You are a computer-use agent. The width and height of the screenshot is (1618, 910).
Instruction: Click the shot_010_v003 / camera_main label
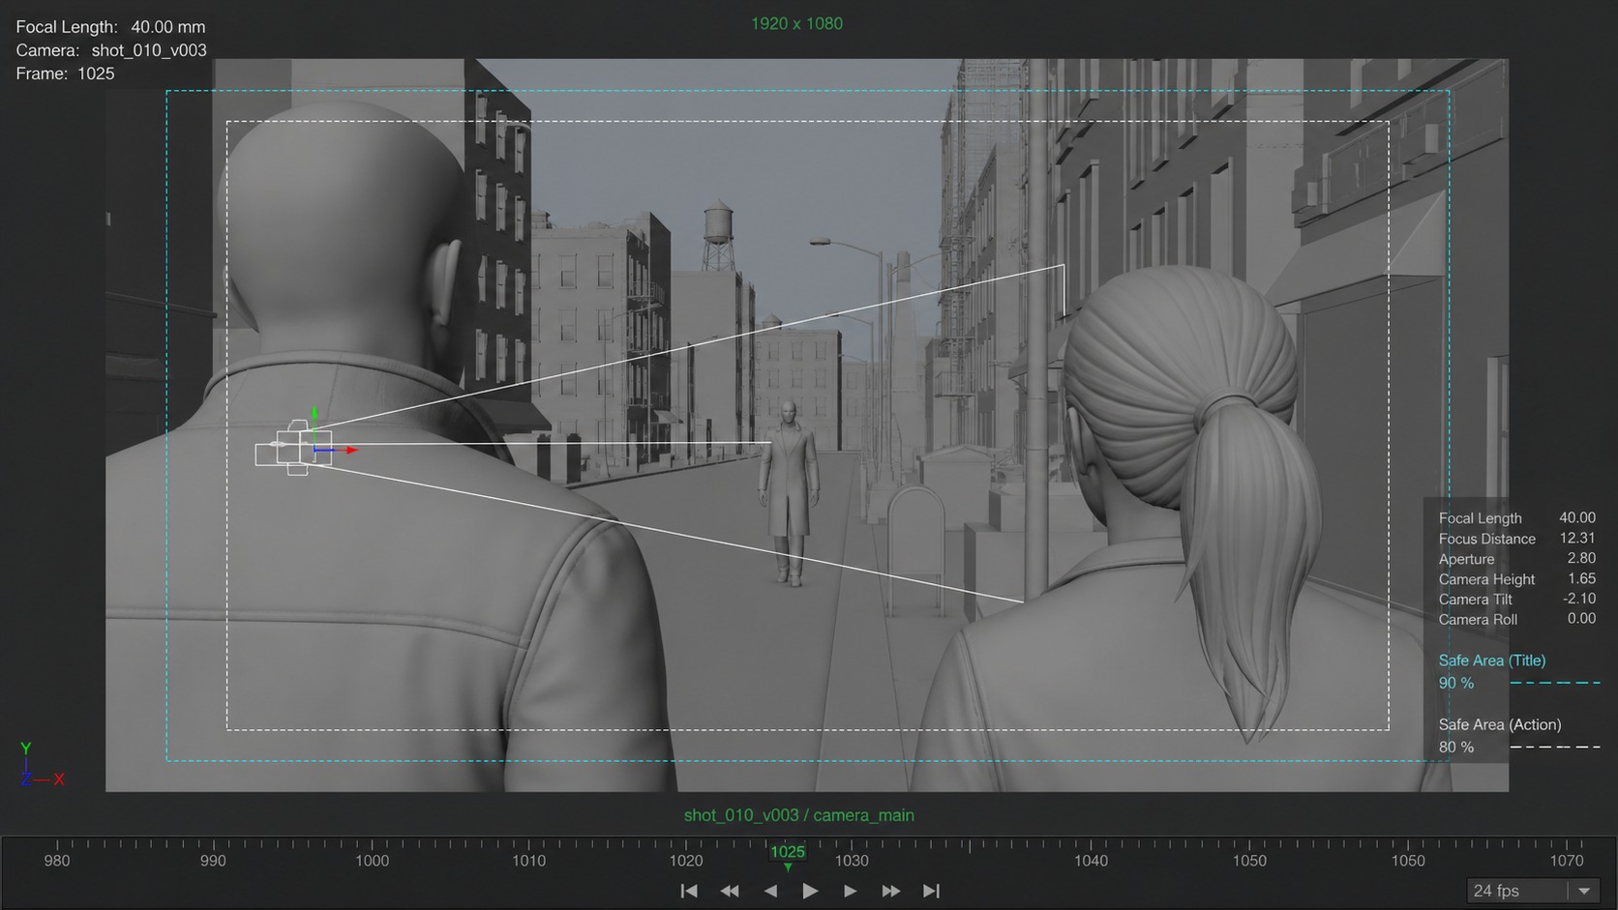coord(798,815)
